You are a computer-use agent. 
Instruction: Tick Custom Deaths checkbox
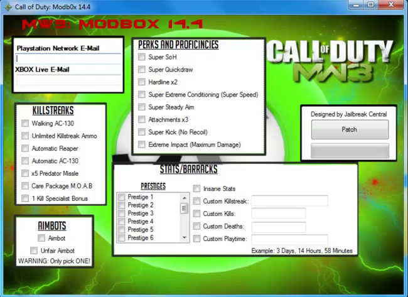point(196,226)
